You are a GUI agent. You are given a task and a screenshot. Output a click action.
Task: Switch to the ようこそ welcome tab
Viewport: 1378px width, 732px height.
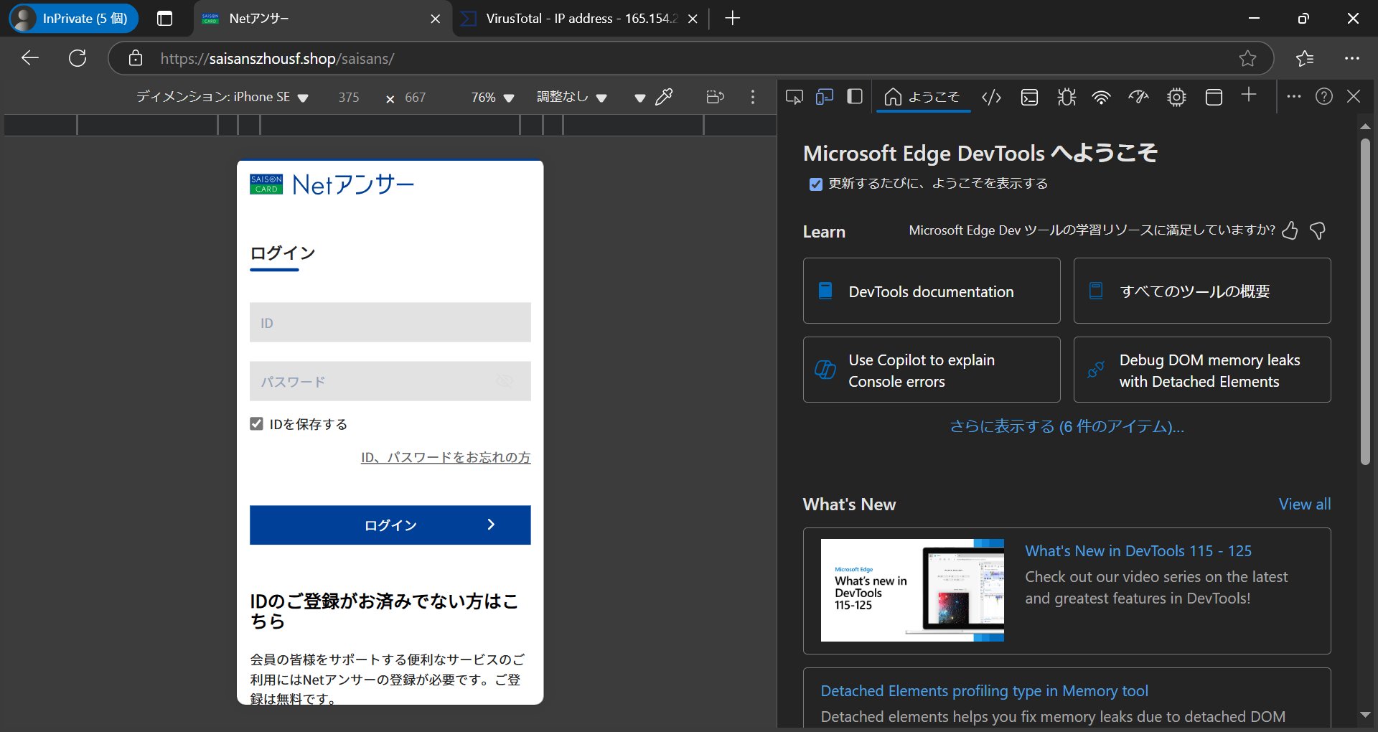click(x=922, y=97)
